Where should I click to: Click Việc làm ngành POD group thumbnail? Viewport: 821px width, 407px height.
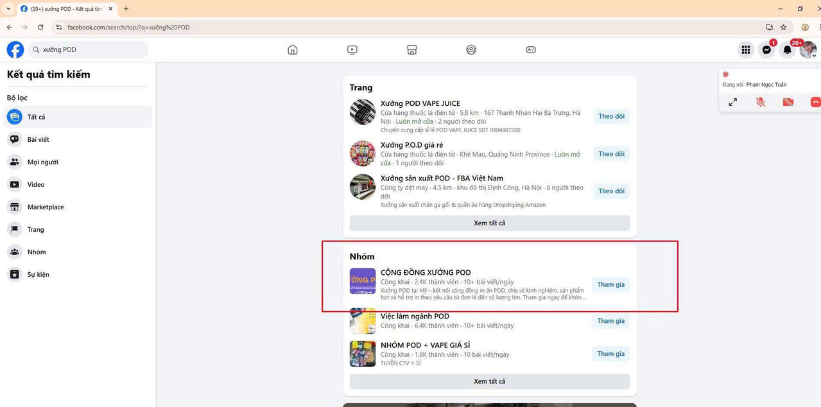click(363, 321)
